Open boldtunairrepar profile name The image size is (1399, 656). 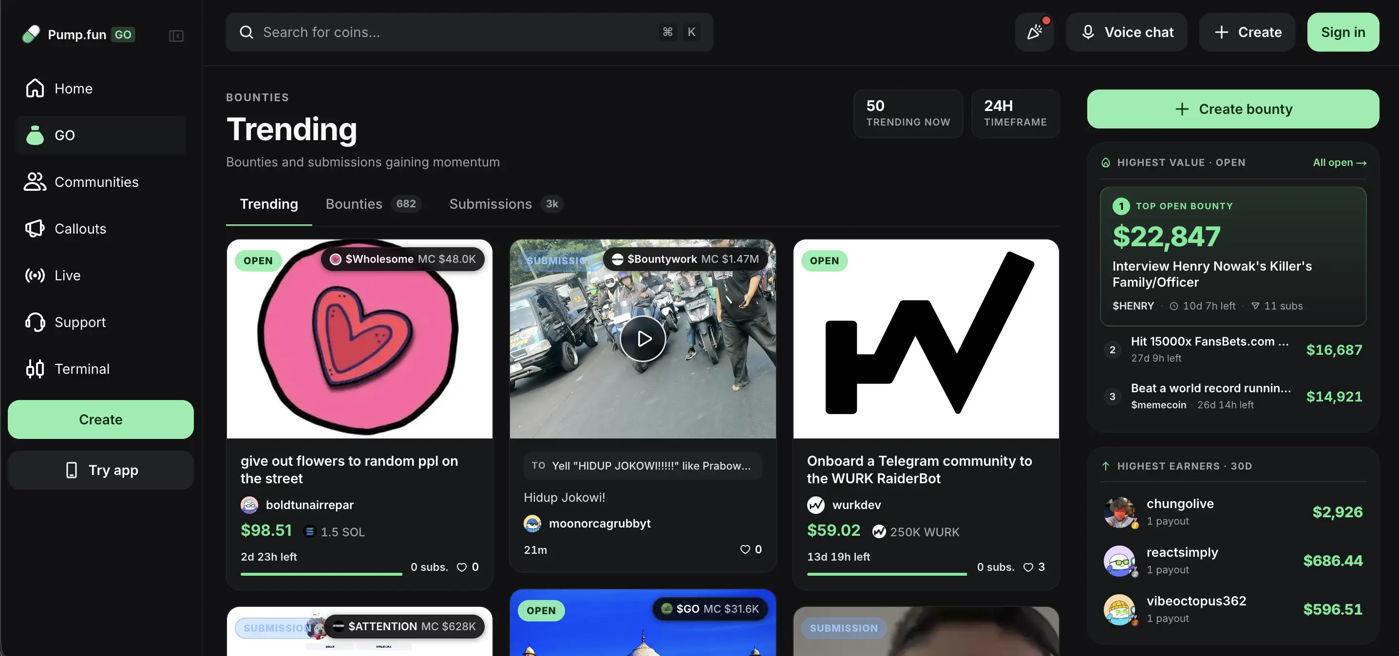tap(309, 505)
